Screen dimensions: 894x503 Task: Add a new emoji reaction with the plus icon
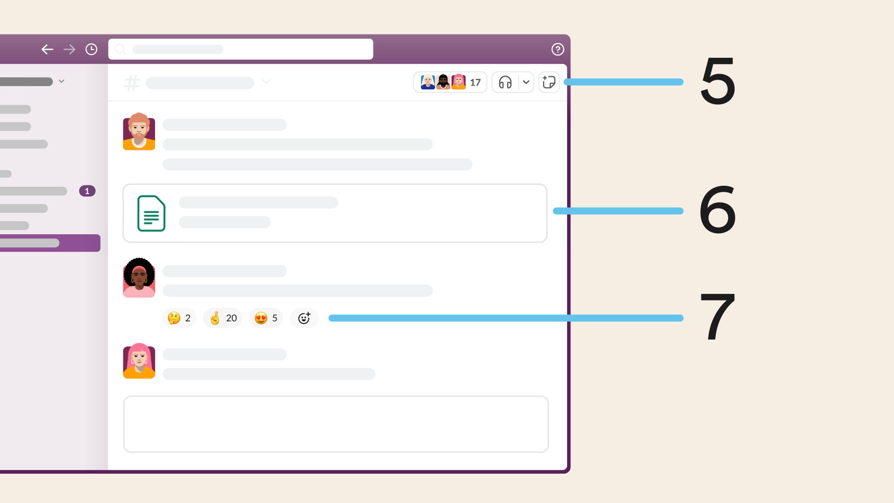pyautogui.click(x=303, y=318)
